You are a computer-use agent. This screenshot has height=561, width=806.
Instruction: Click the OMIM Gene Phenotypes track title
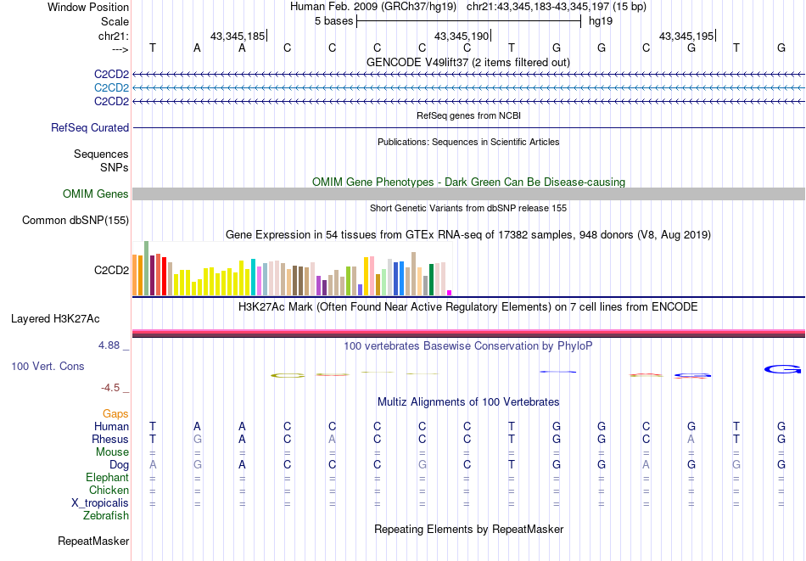click(x=469, y=182)
